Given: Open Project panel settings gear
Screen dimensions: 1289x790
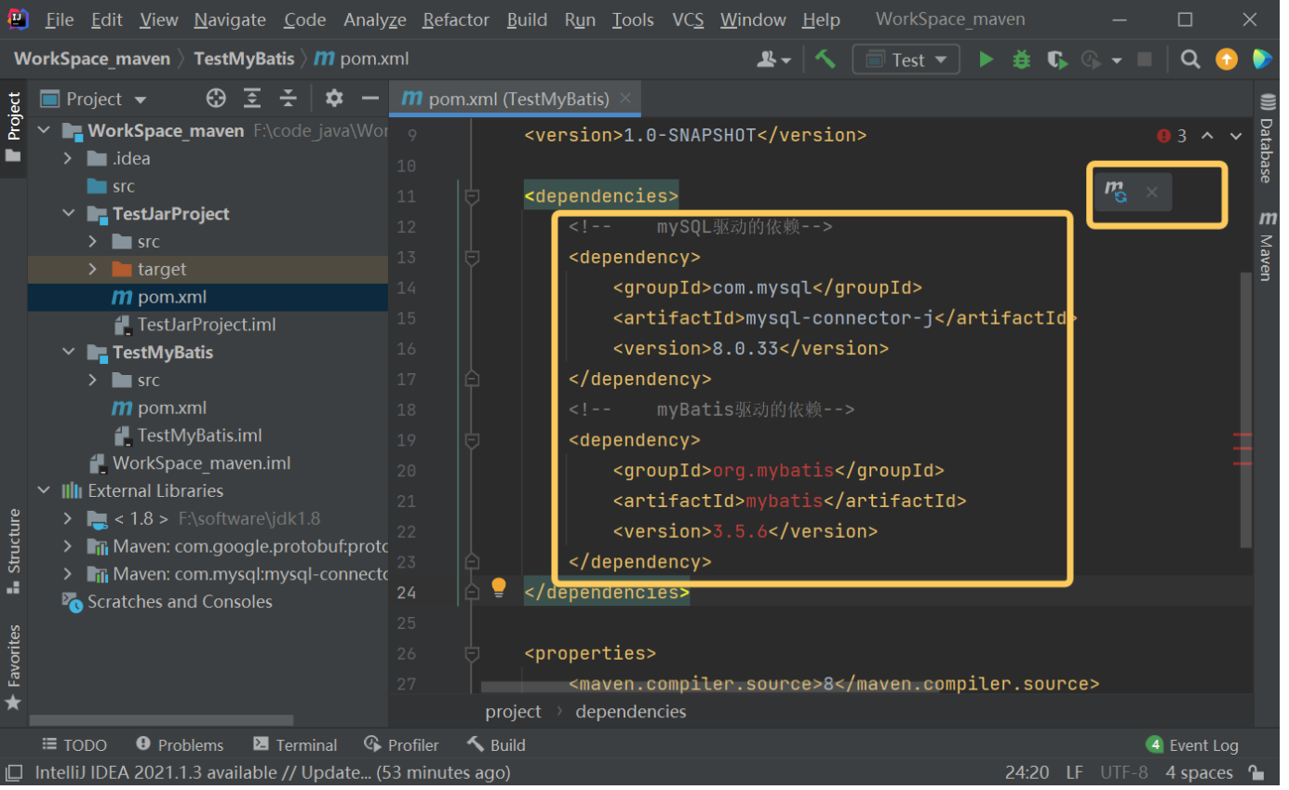Looking at the screenshot, I should pyautogui.click(x=334, y=99).
